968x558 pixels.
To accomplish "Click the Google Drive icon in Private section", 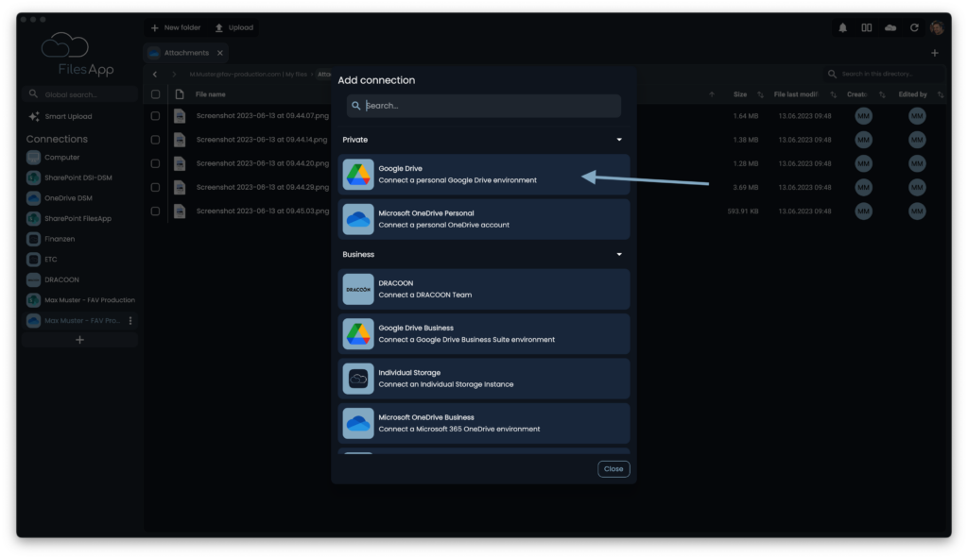I will (358, 175).
